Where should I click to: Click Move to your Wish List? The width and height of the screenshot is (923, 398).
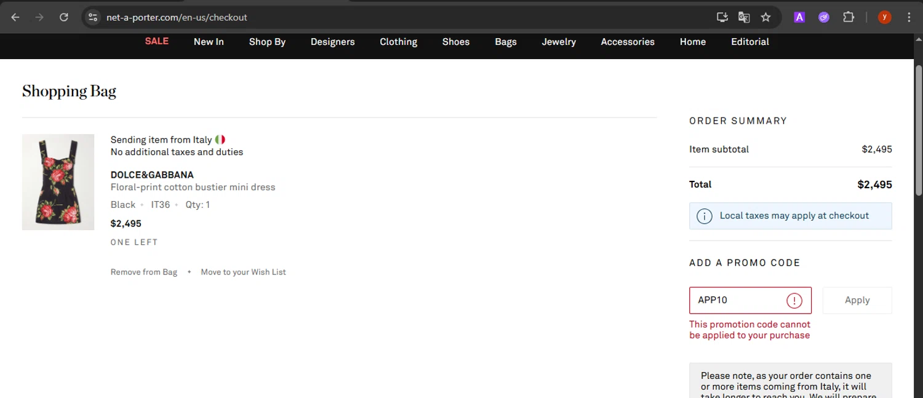coord(243,272)
